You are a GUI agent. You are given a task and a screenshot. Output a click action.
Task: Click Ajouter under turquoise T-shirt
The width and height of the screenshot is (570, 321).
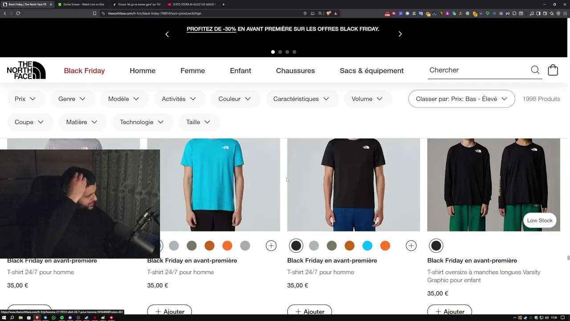169,311
